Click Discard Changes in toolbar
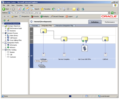This screenshot has width=119, height=99. point(57,17)
